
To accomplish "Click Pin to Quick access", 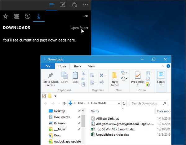I will [x=51, y=79].
